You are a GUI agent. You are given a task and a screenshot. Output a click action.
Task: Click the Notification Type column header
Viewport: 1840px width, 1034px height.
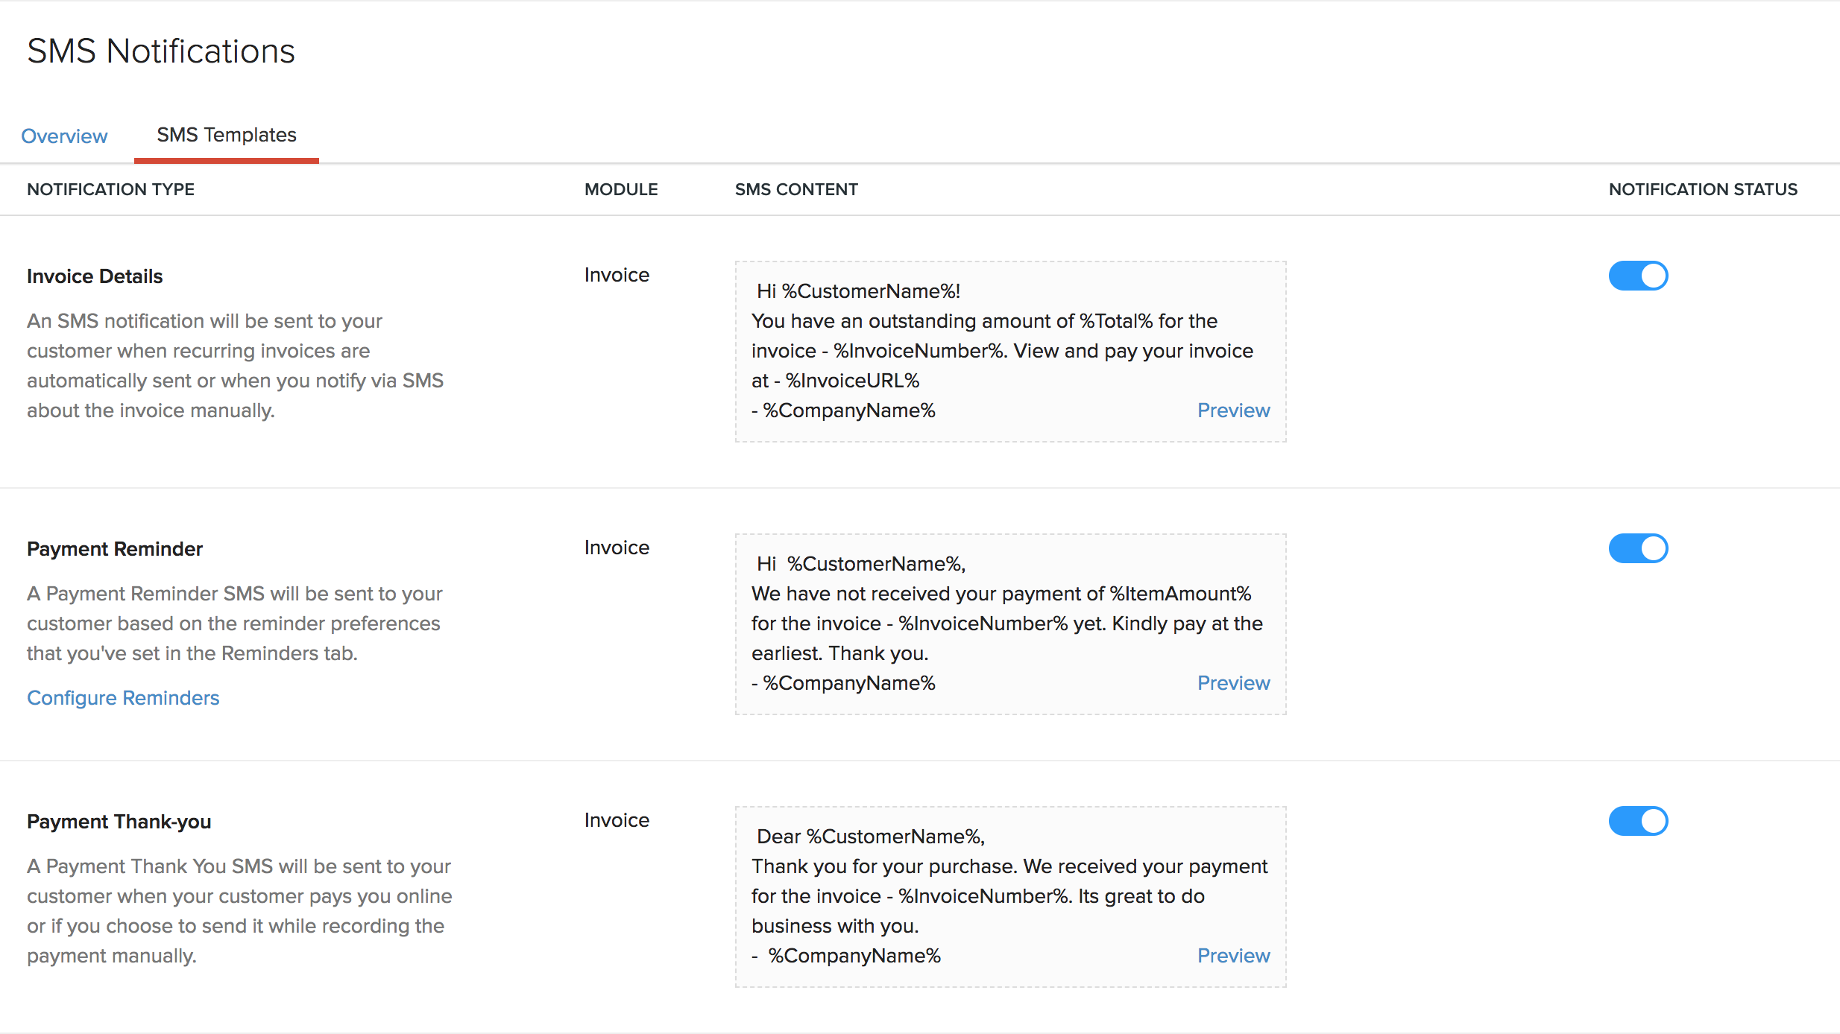(x=110, y=189)
